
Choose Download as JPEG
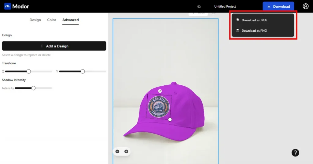pos(263,20)
